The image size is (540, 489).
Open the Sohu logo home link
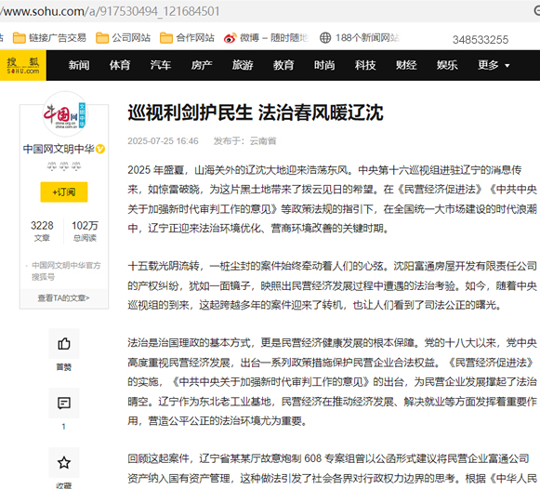(22, 65)
